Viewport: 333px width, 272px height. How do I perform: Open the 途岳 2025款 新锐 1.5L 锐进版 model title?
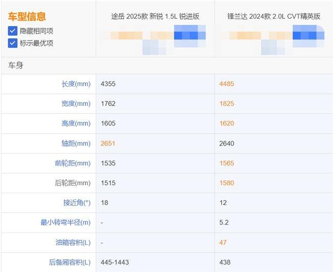pyautogui.click(x=155, y=16)
